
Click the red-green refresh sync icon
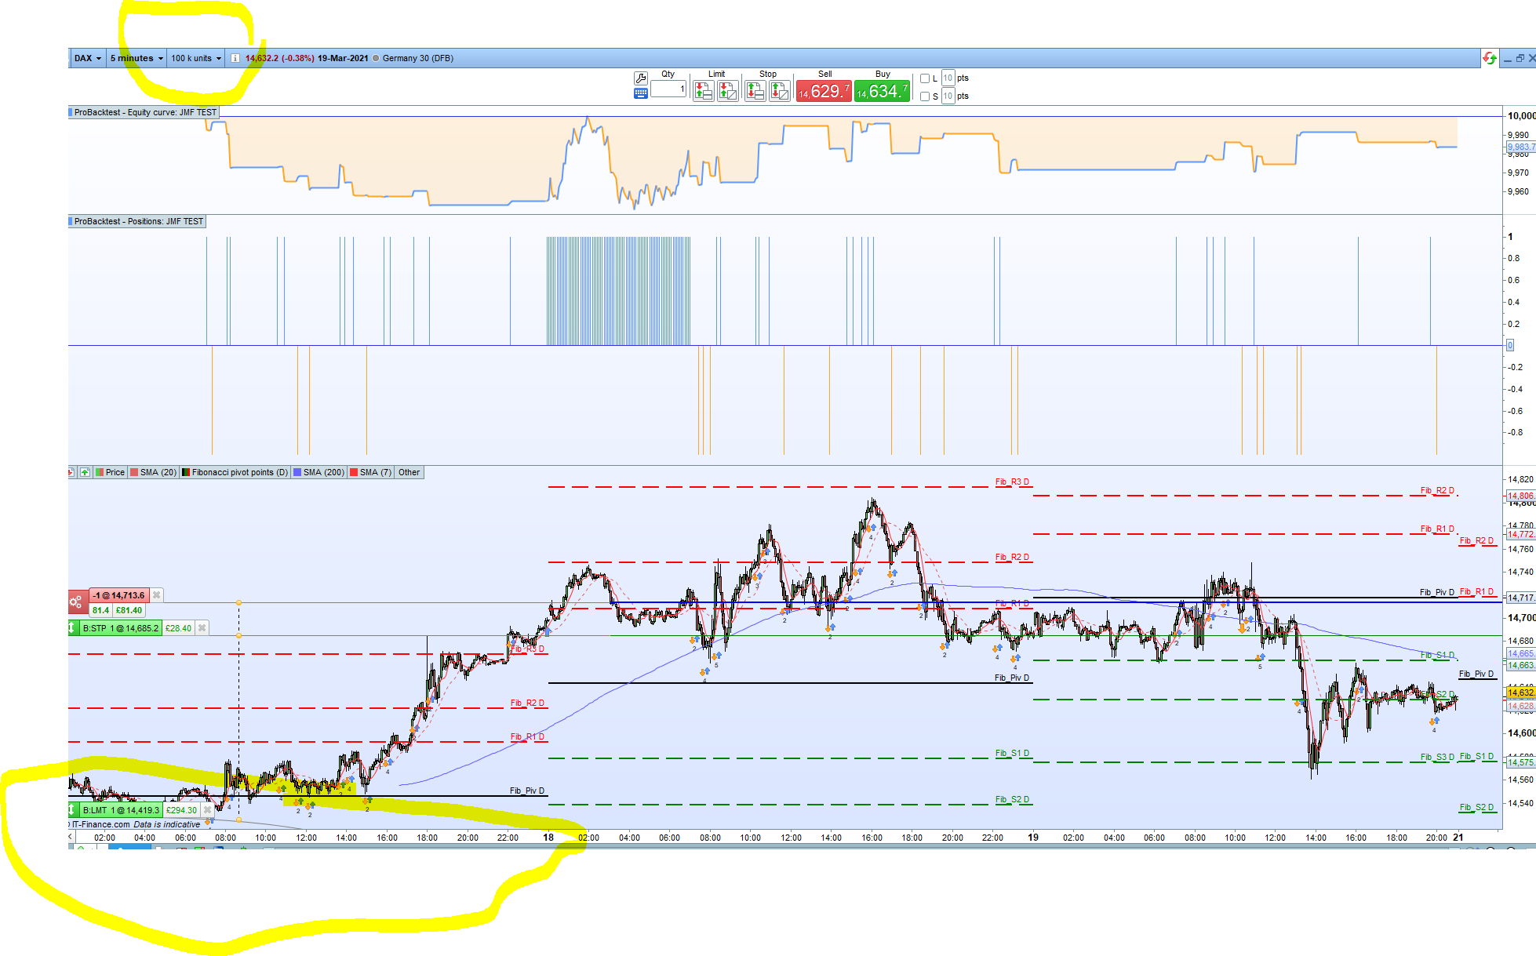pyautogui.click(x=1489, y=58)
